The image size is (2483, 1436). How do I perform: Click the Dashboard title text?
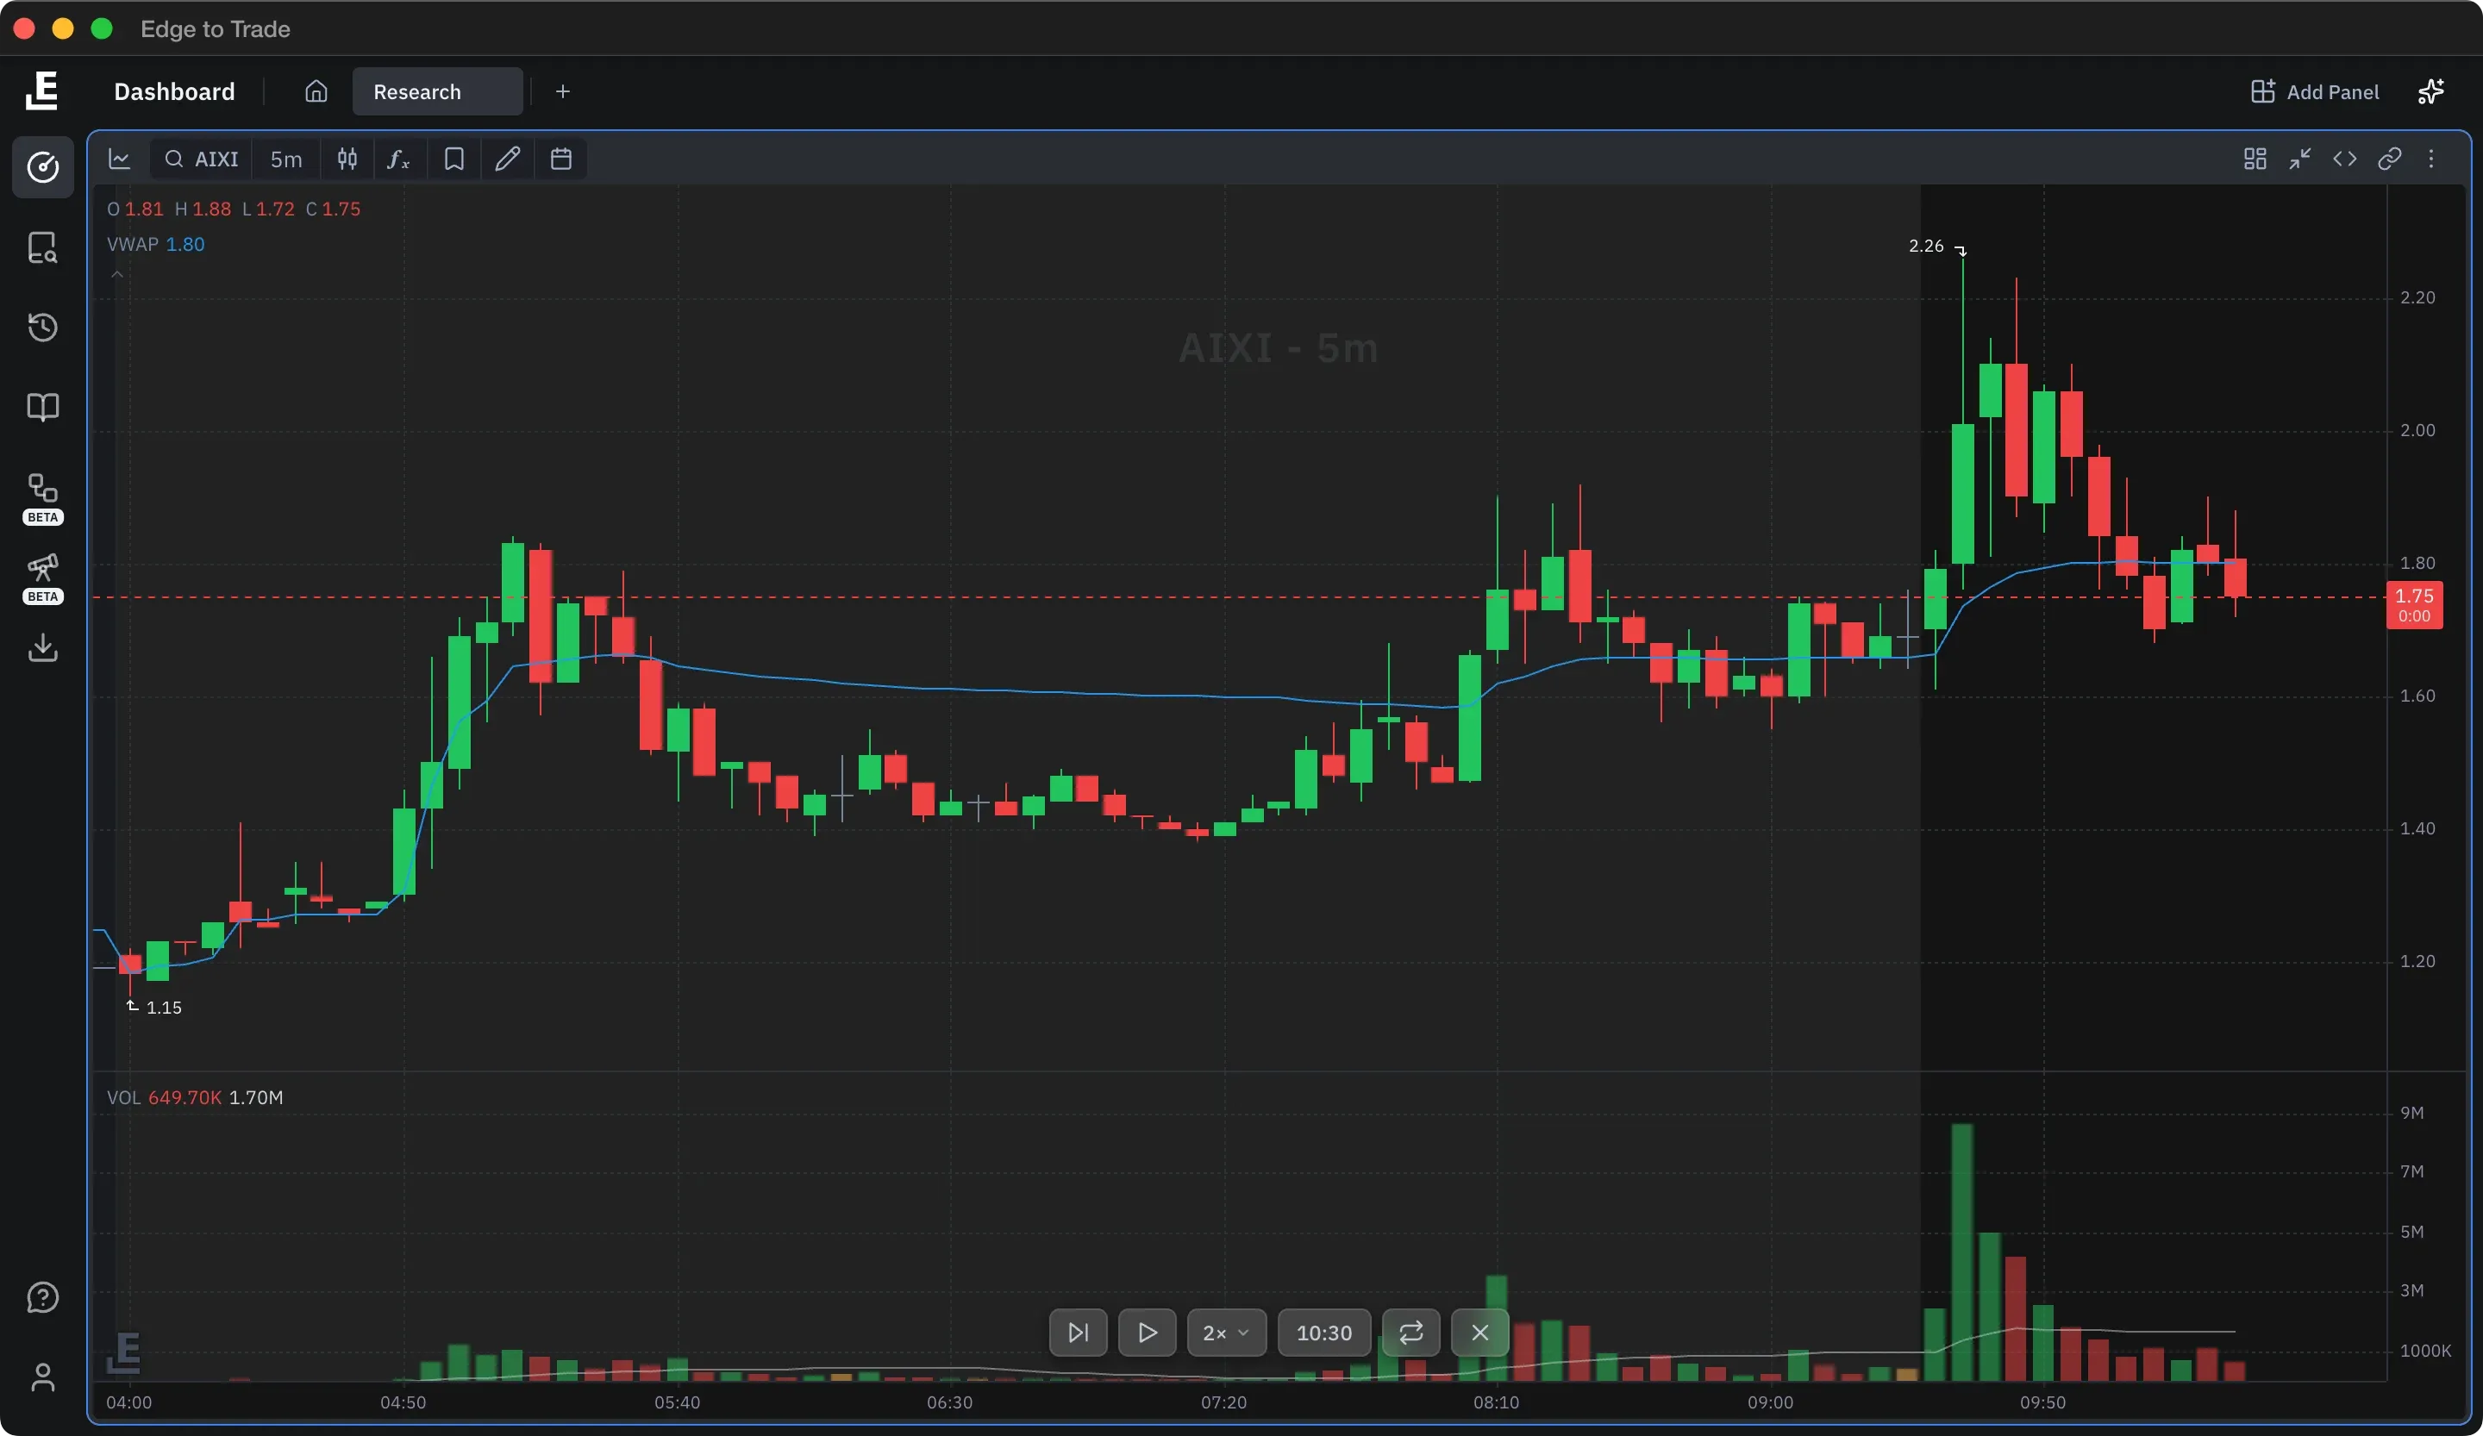174,91
